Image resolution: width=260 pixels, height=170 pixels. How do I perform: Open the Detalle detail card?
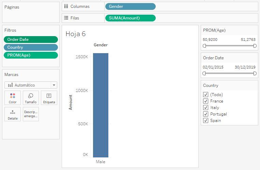coord(13,114)
